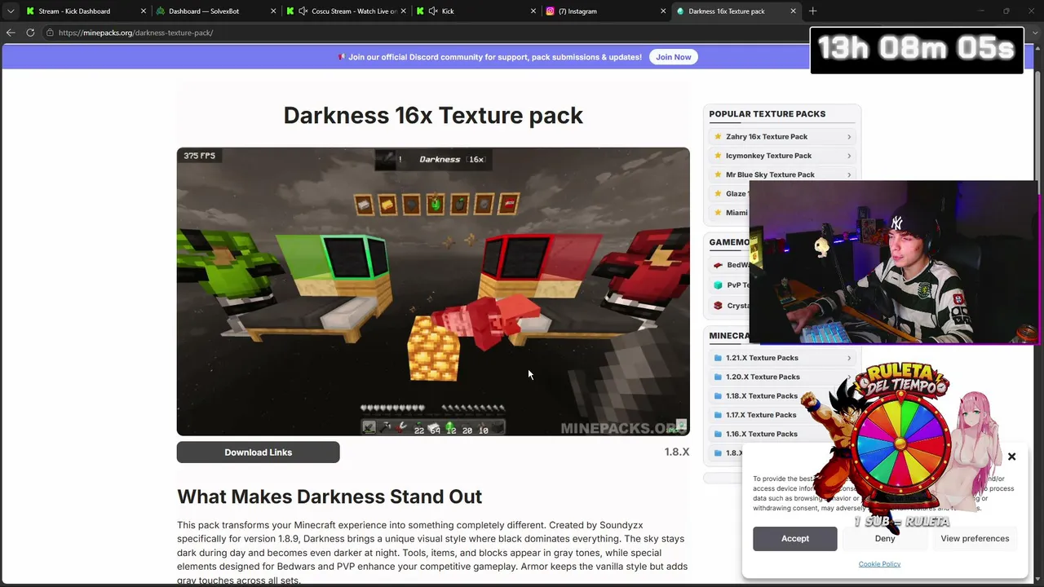Open the 1.17.X Texture Packs link

(x=761, y=415)
